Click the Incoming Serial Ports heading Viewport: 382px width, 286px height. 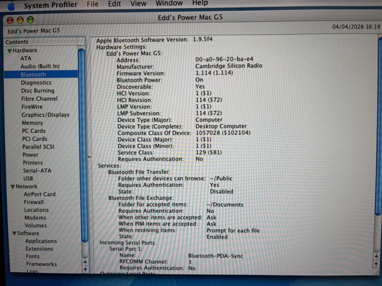tap(128, 243)
